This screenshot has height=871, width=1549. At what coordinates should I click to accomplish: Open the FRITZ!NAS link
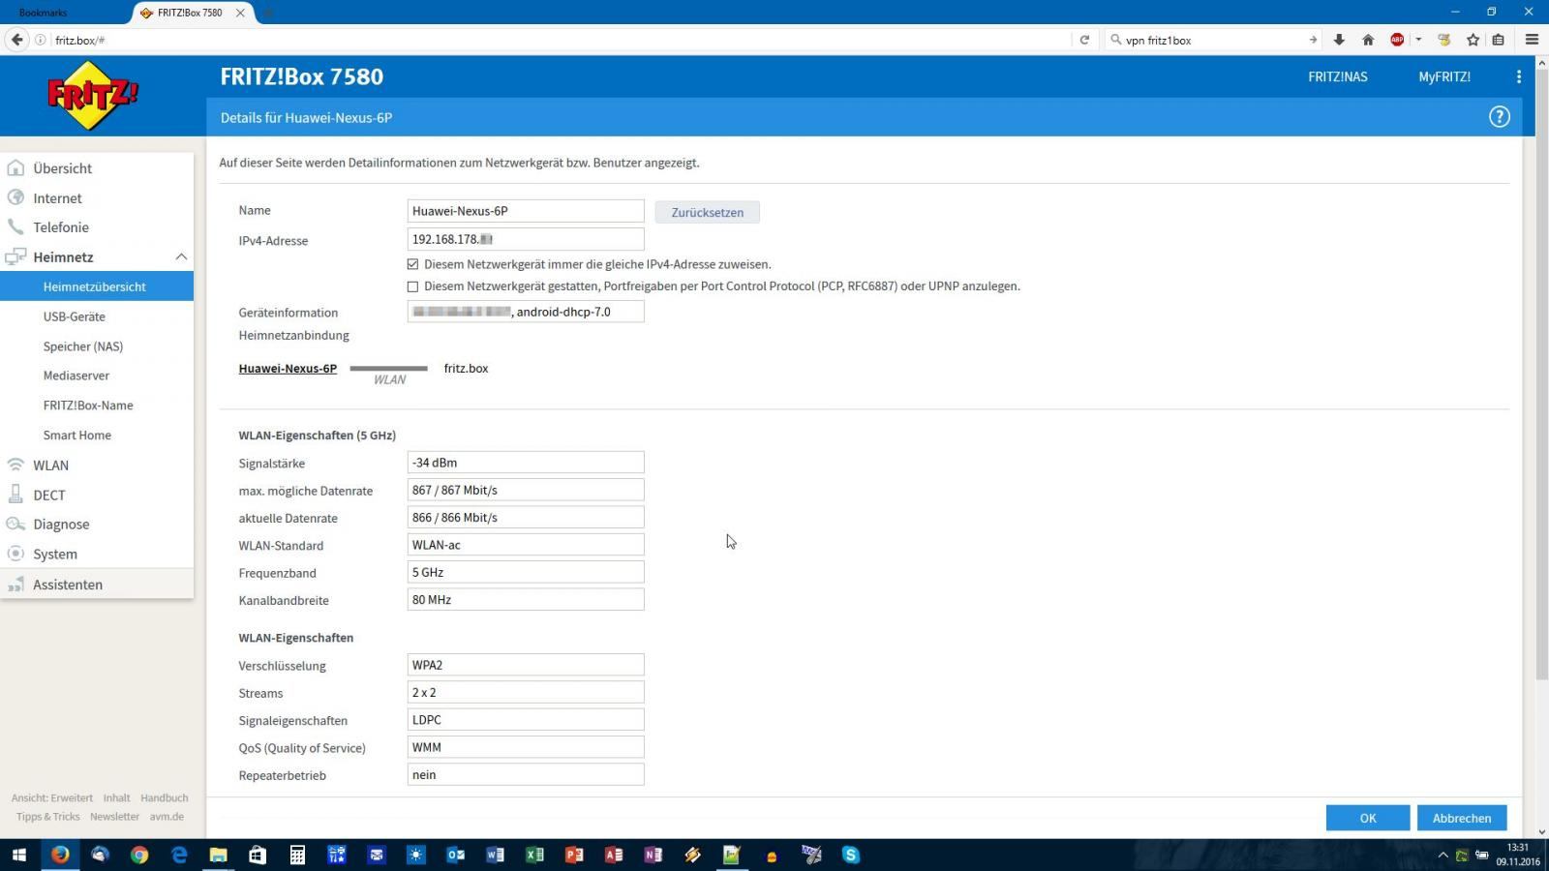(x=1338, y=76)
